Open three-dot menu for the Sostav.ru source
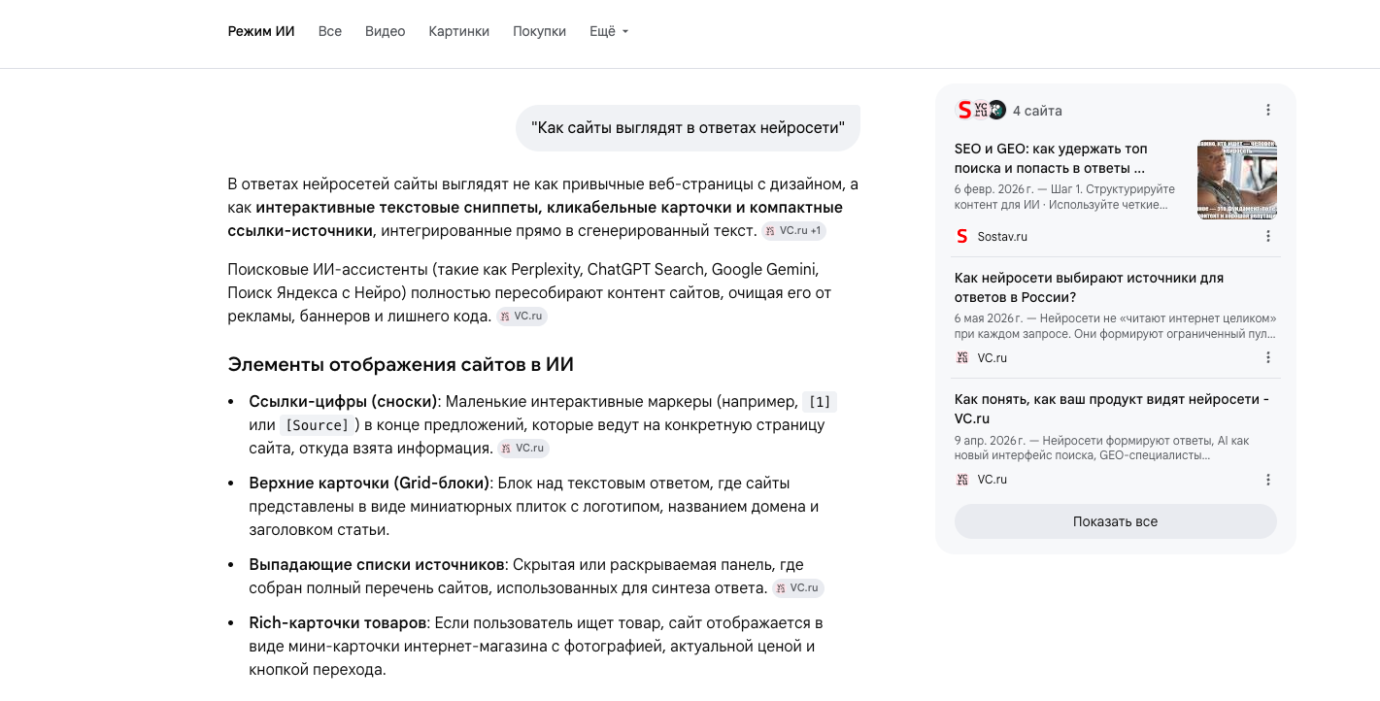The width and height of the screenshot is (1380, 701). coord(1268,236)
